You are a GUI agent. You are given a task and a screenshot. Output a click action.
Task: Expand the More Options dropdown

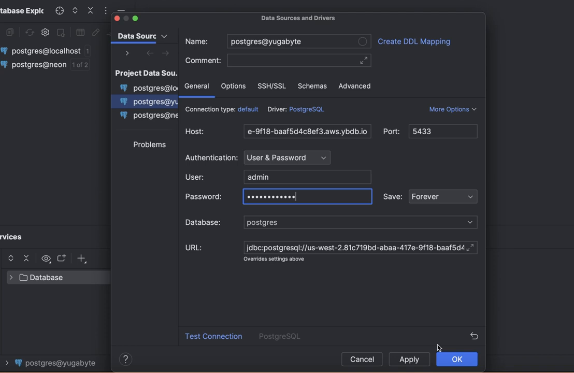coord(452,109)
